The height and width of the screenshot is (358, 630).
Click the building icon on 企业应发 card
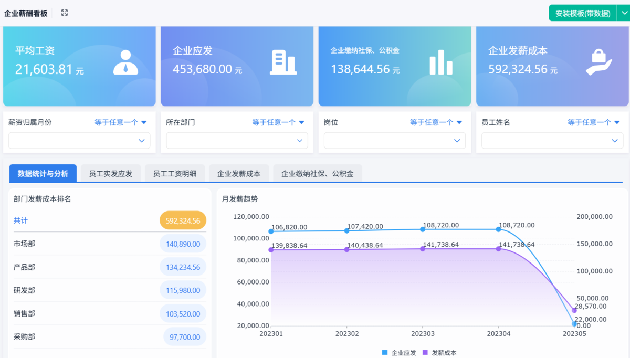pos(283,62)
